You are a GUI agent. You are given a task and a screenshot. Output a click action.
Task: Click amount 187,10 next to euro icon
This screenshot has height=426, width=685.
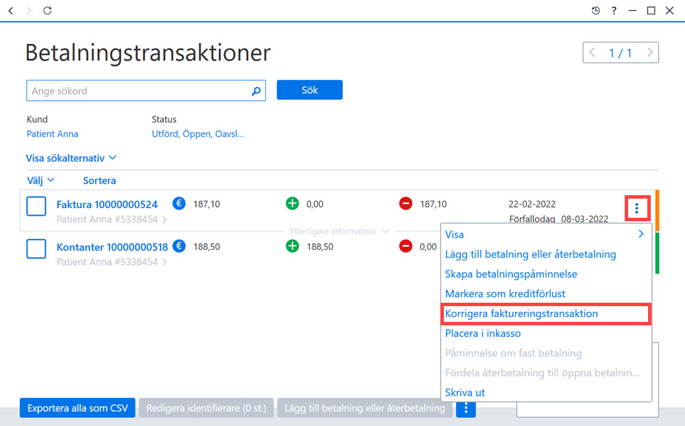click(x=207, y=204)
